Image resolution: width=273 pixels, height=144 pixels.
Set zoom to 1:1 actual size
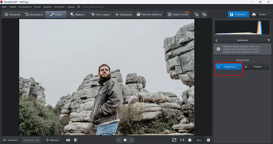point(182,140)
